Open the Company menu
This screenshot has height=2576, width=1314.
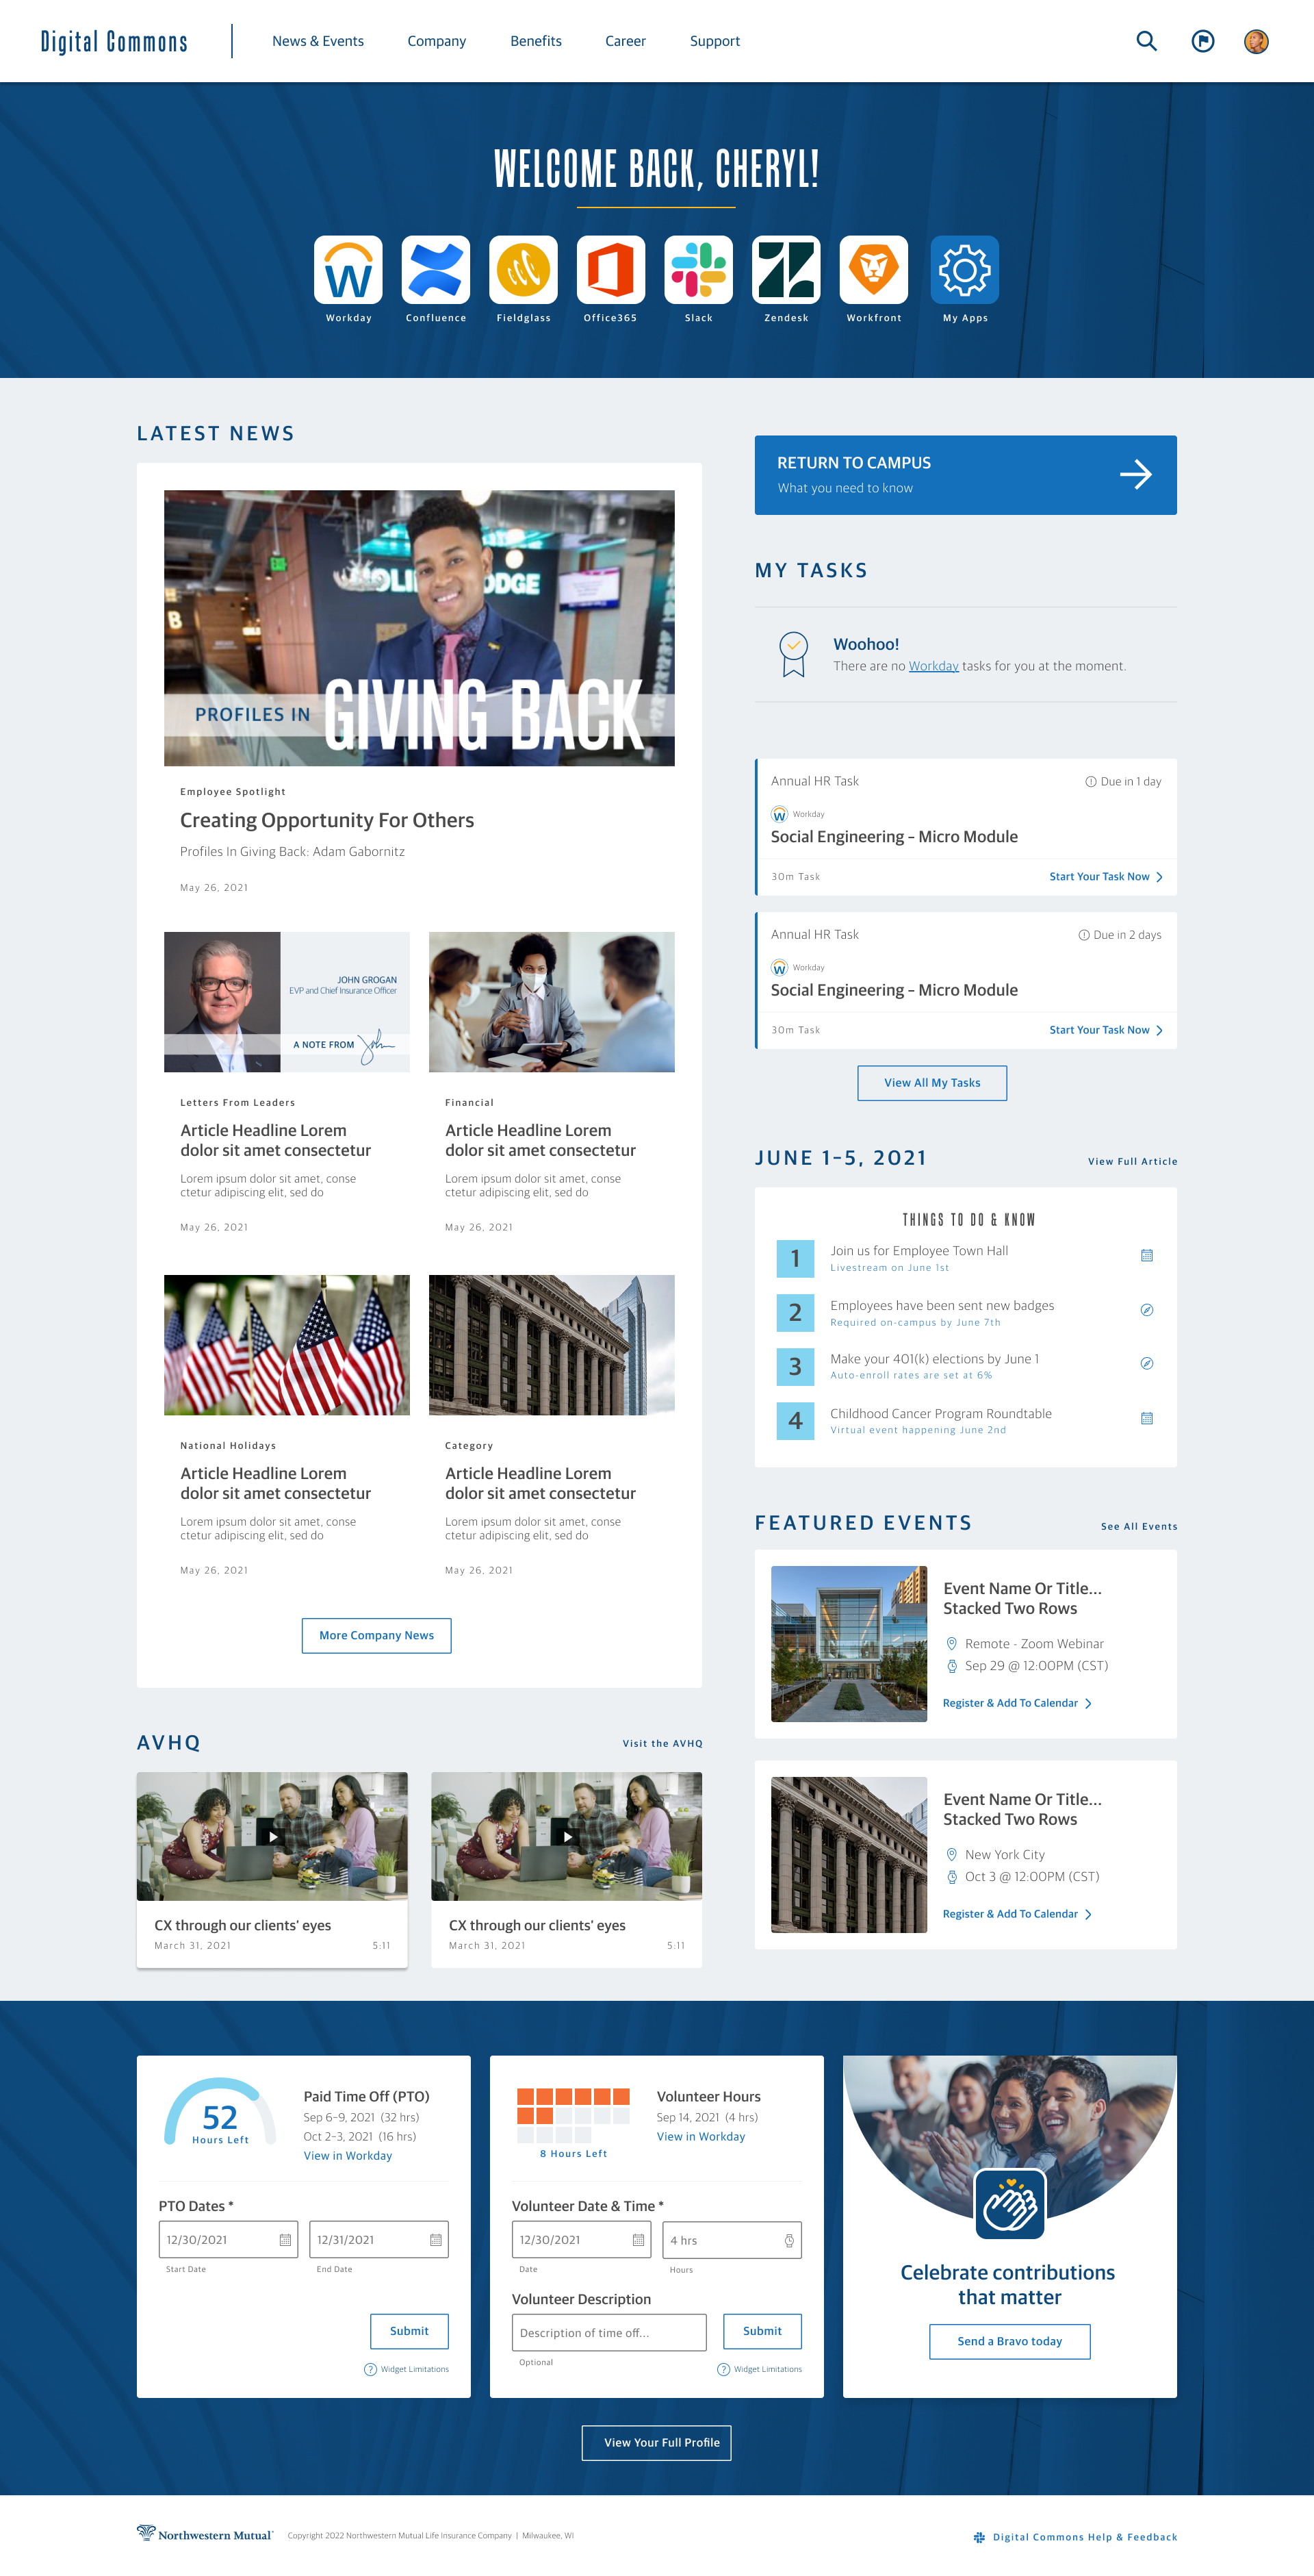437,41
